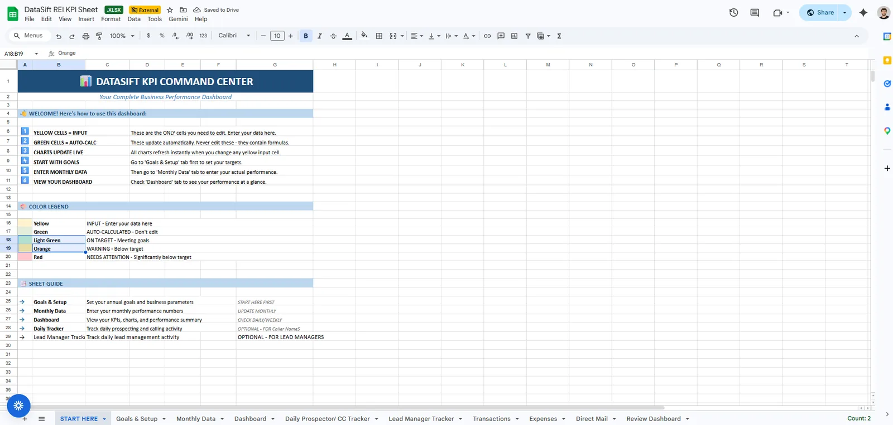Open the Calibri font dropdown
Viewport: 893px width, 425px height.
coord(234,36)
